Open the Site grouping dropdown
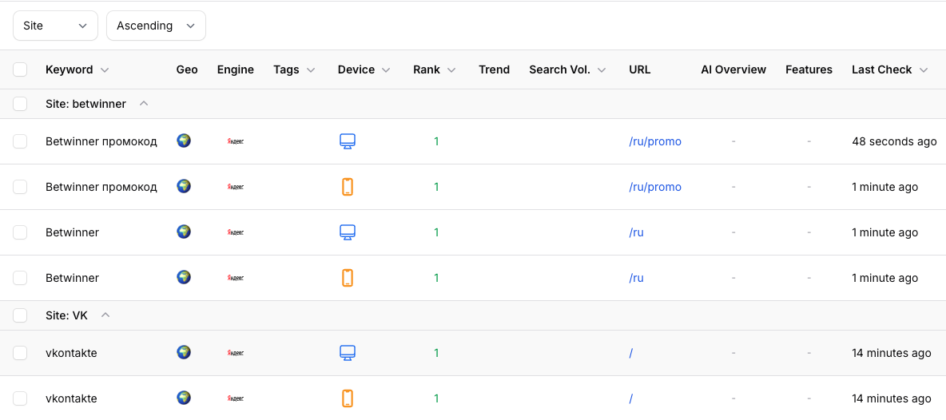This screenshot has width=946, height=420. [55, 26]
